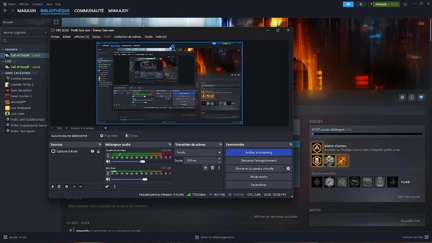Mute Mic/Aux speaker icon

[108, 179]
